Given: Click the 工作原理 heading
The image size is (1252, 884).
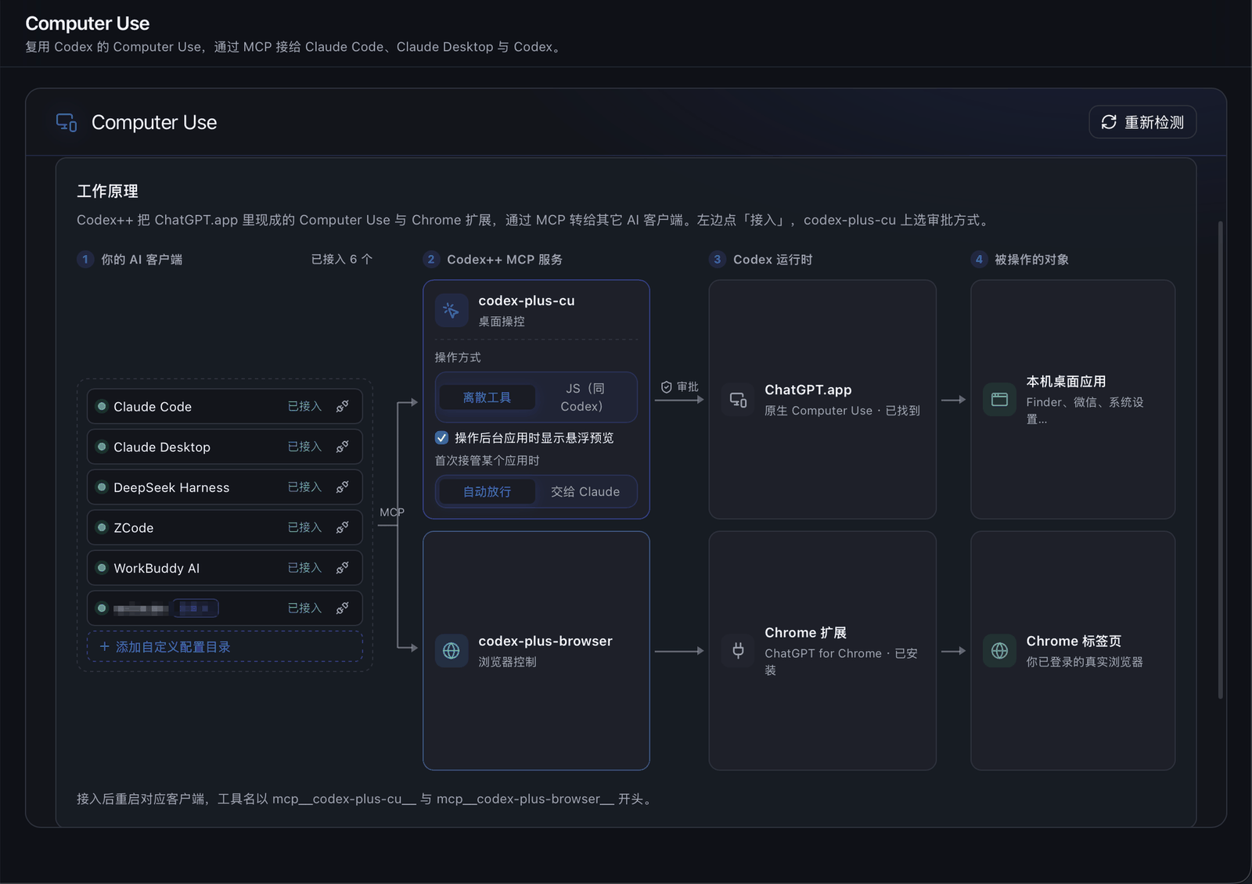Looking at the screenshot, I should 107,192.
